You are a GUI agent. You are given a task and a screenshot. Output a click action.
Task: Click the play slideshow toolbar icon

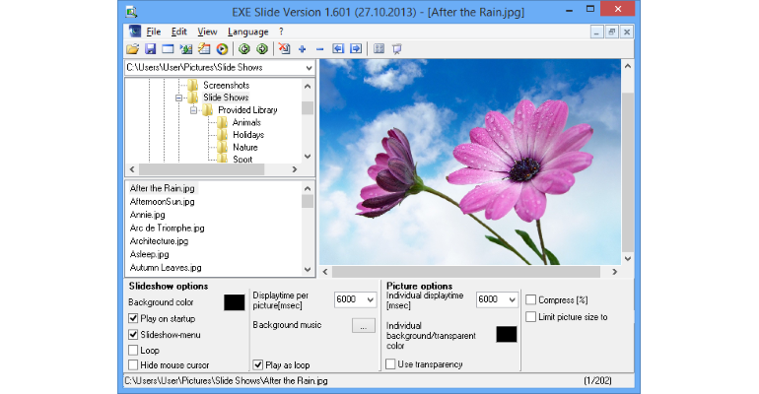tap(222, 49)
